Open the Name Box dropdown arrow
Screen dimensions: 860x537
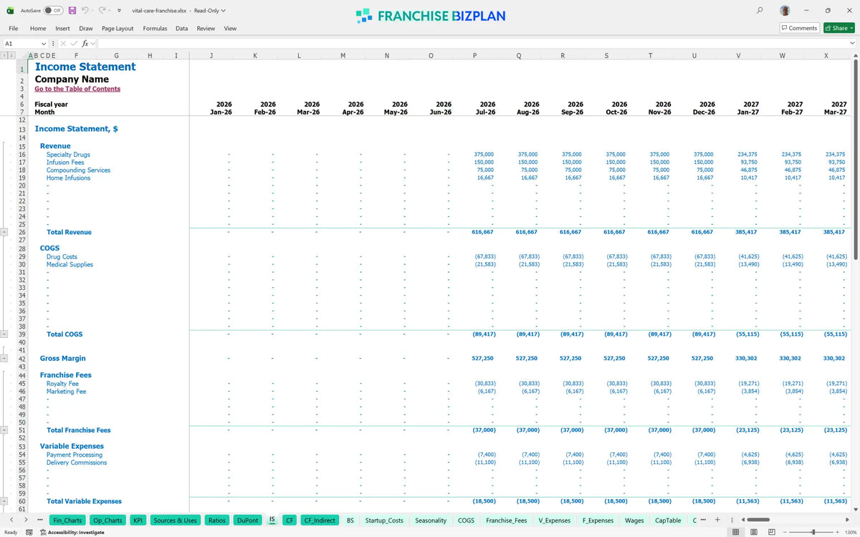click(x=44, y=44)
